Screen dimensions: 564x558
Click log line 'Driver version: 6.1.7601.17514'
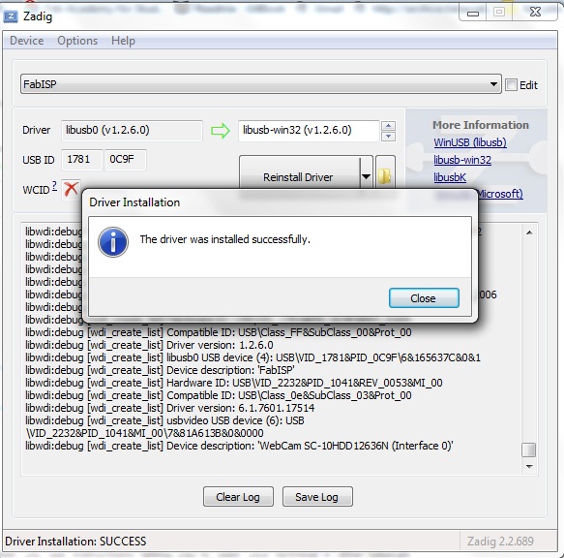pos(169,408)
